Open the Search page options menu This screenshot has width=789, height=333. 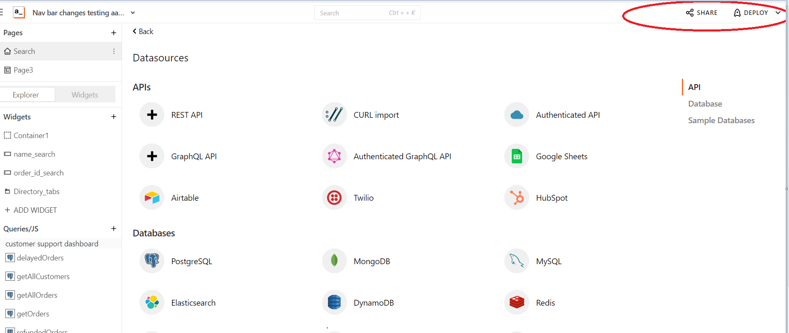pyautogui.click(x=114, y=51)
